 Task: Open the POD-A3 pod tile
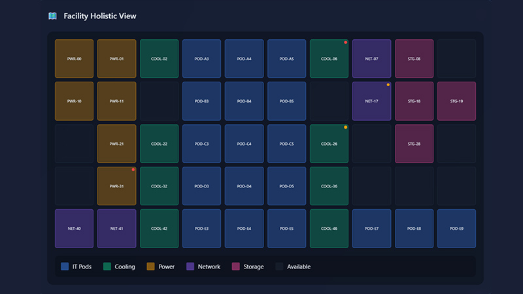pyautogui.click(x=201, y=59)
